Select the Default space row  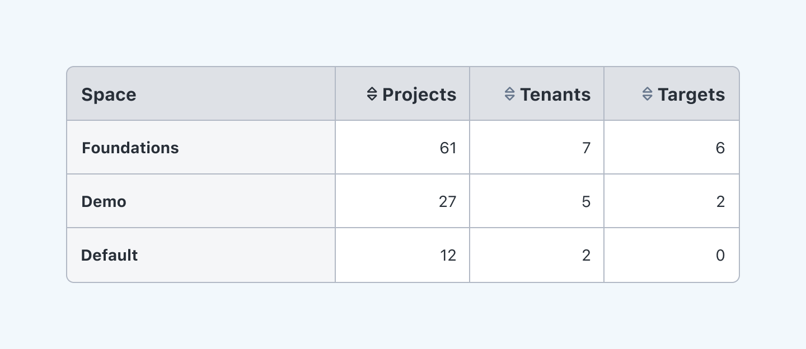110,255
